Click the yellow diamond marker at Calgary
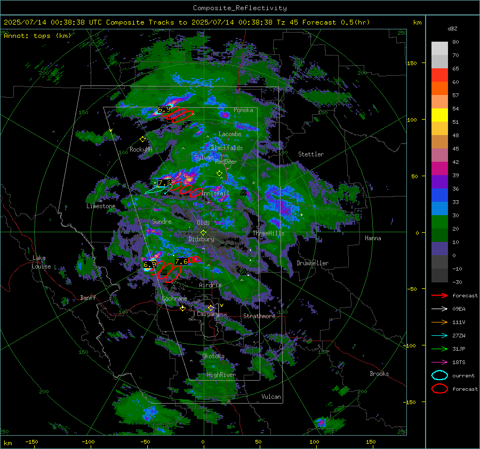480x449 pixels. [211, 308]
